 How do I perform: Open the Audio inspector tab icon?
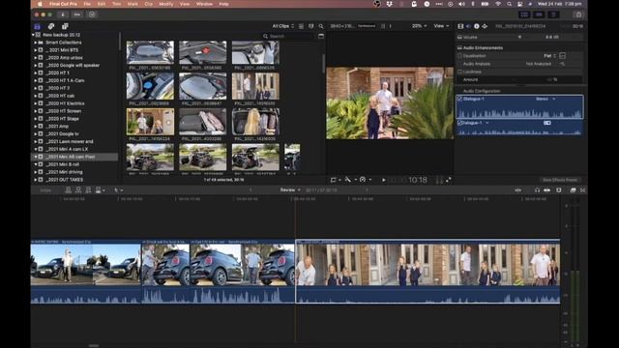tap(468, 26)
